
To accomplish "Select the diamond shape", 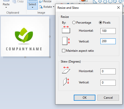I will click(x=100, y=1).
